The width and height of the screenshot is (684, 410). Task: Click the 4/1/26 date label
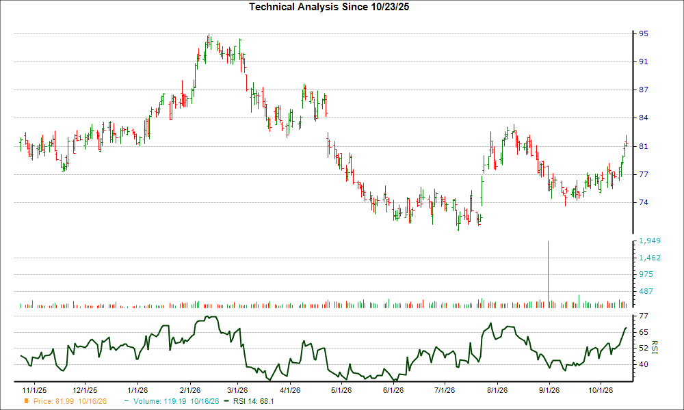coord(289,390)
